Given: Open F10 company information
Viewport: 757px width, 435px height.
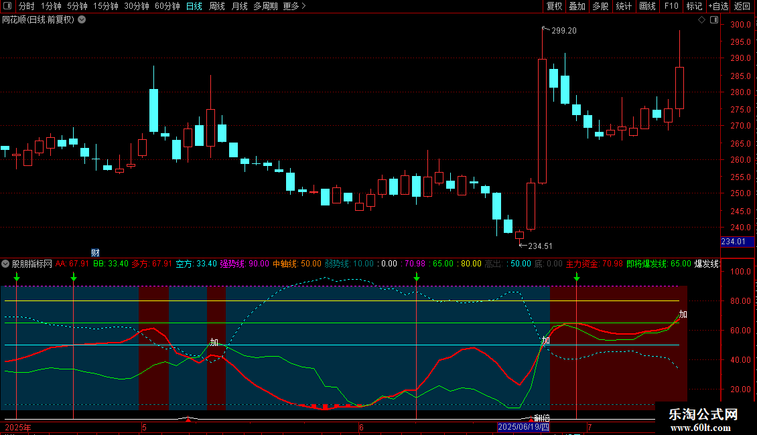Looking at the screenshot, I should pos(671,6).
